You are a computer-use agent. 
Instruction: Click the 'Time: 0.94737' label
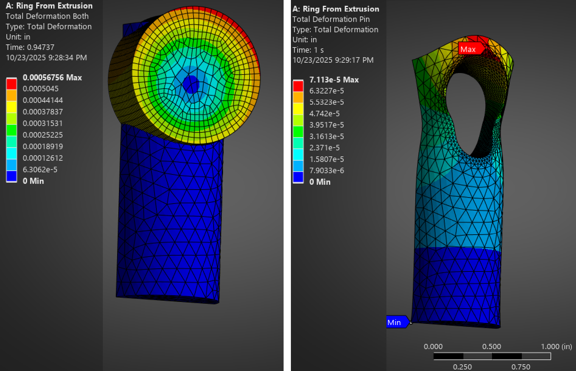(30, 47)
